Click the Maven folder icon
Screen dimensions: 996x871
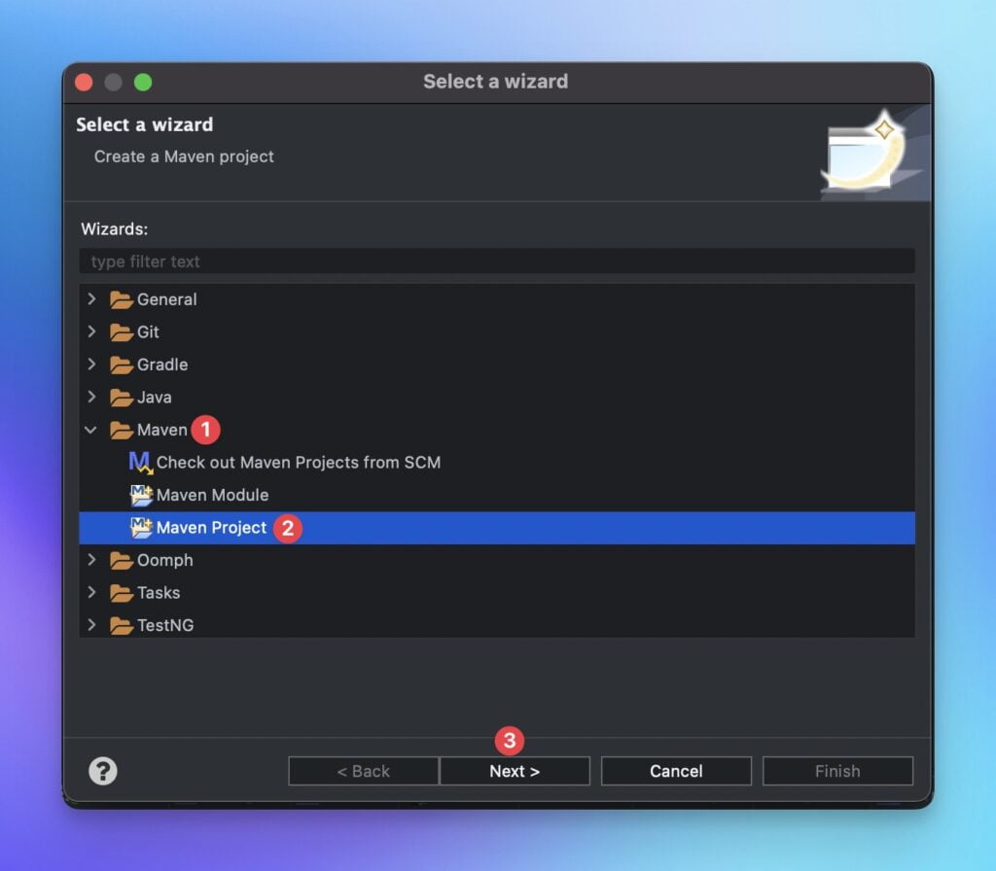[x=121, y=431]
